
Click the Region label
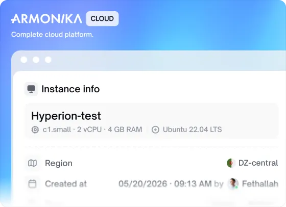[59, 163]
